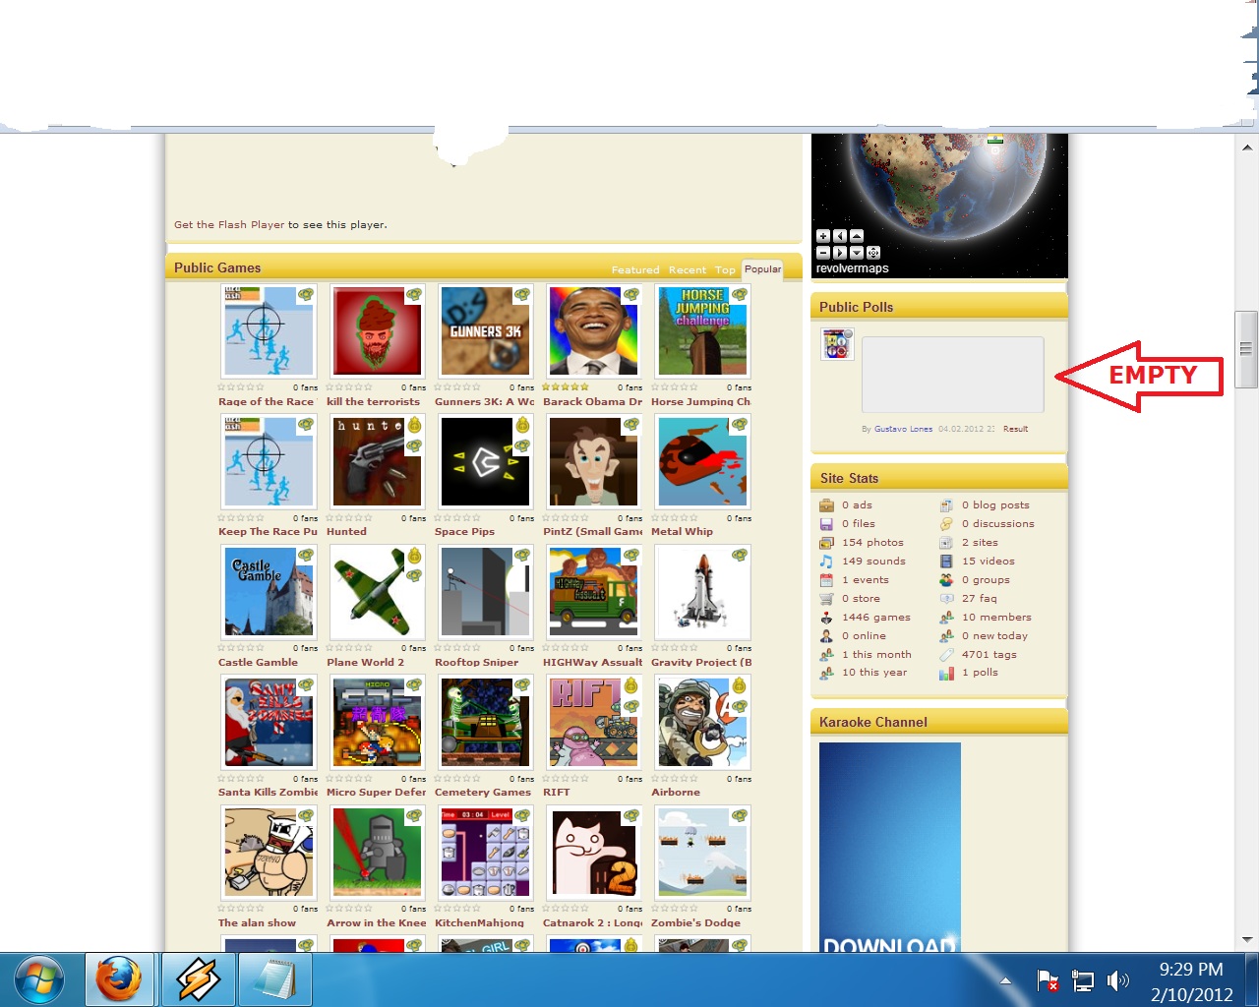Viewport: 1259px width, 1007px height.
Task: Open the Hunted game thumbnail
Action: pyautogui.click(x=377, y=461)
